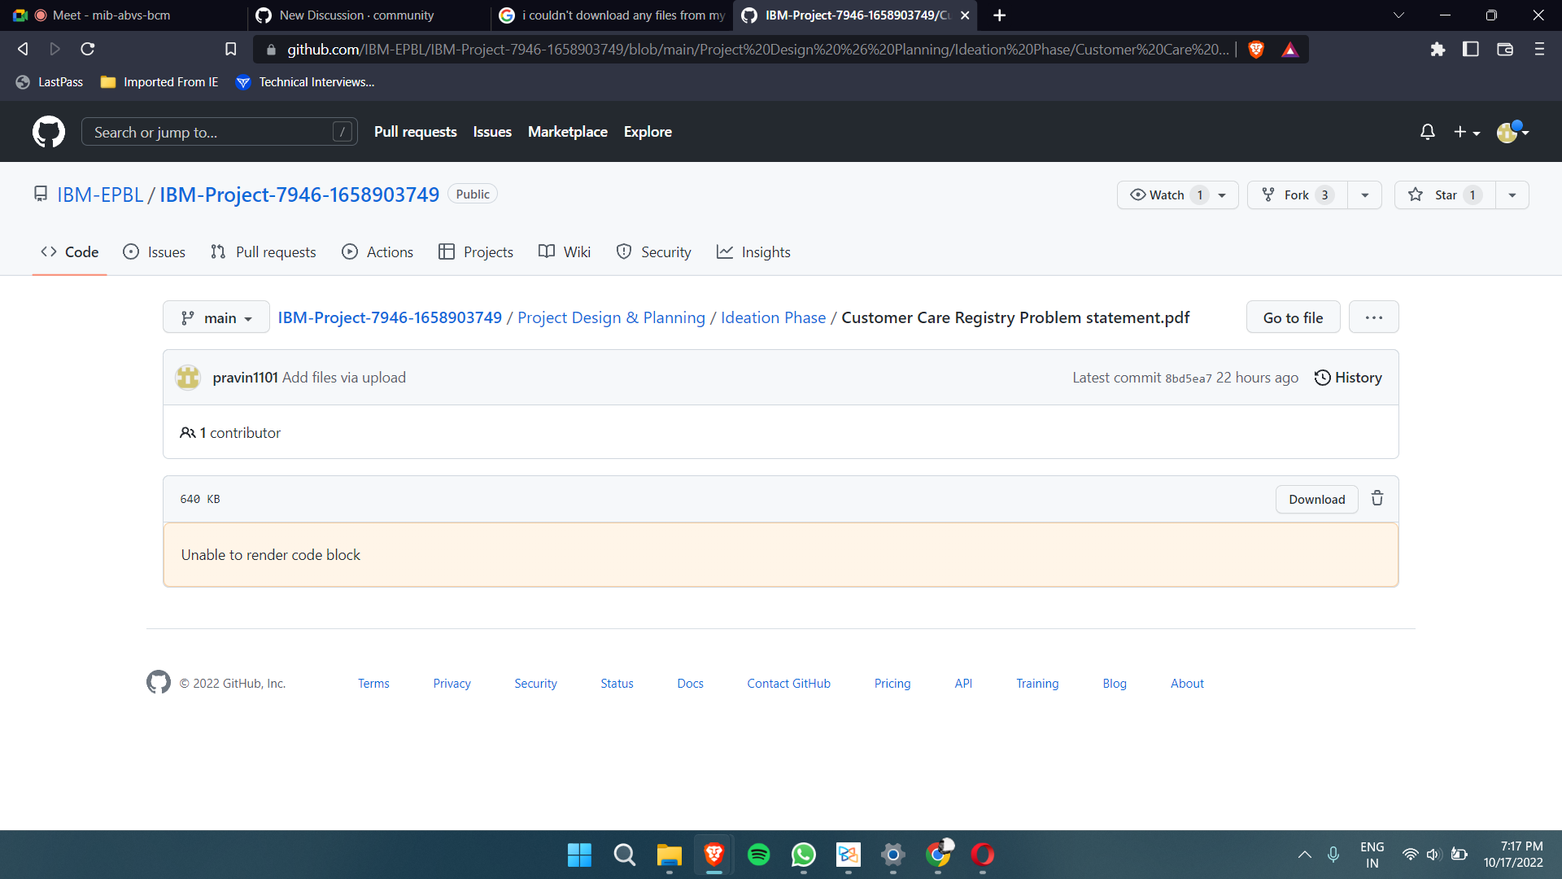Switch to the Meet mib-abvs-bcm tab
The height and width of the screenshot is (879, 1562).
click(122, 15)
